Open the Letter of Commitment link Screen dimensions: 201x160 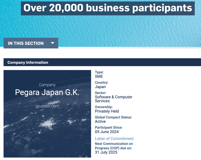114,139
